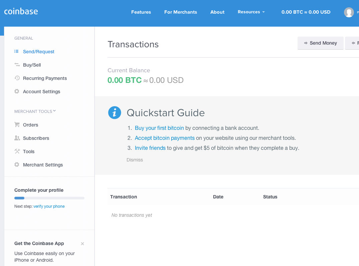Click the Get the Coinbase App heading

coord(39,243)
